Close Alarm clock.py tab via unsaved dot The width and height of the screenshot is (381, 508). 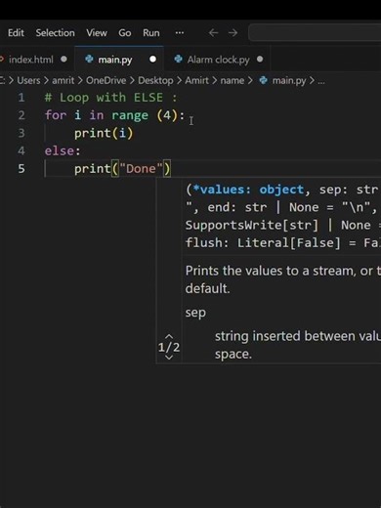point(260,60)
